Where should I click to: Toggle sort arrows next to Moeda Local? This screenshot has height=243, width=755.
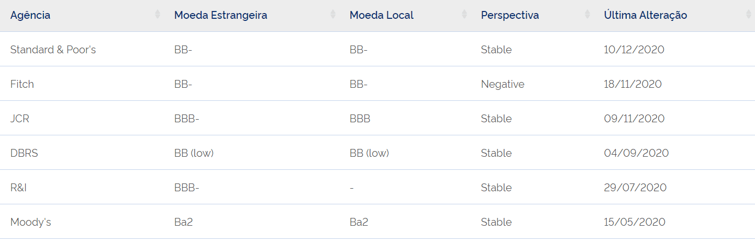464,15
